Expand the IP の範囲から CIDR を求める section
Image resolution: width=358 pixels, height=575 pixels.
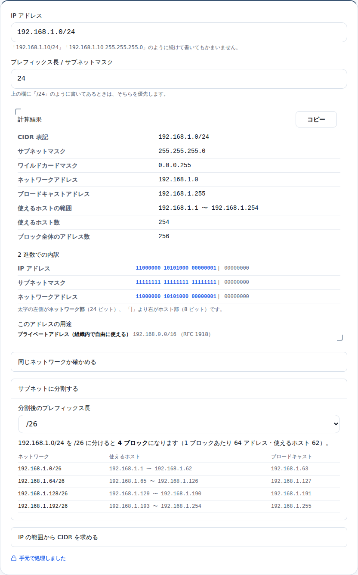(x=179, y=537)
